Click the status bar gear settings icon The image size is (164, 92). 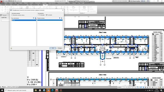[153, 87]
